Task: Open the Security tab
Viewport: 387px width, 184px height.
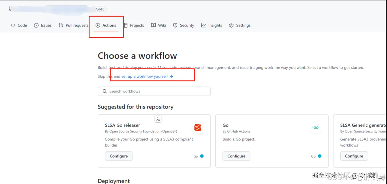Action: pos(183,25)
